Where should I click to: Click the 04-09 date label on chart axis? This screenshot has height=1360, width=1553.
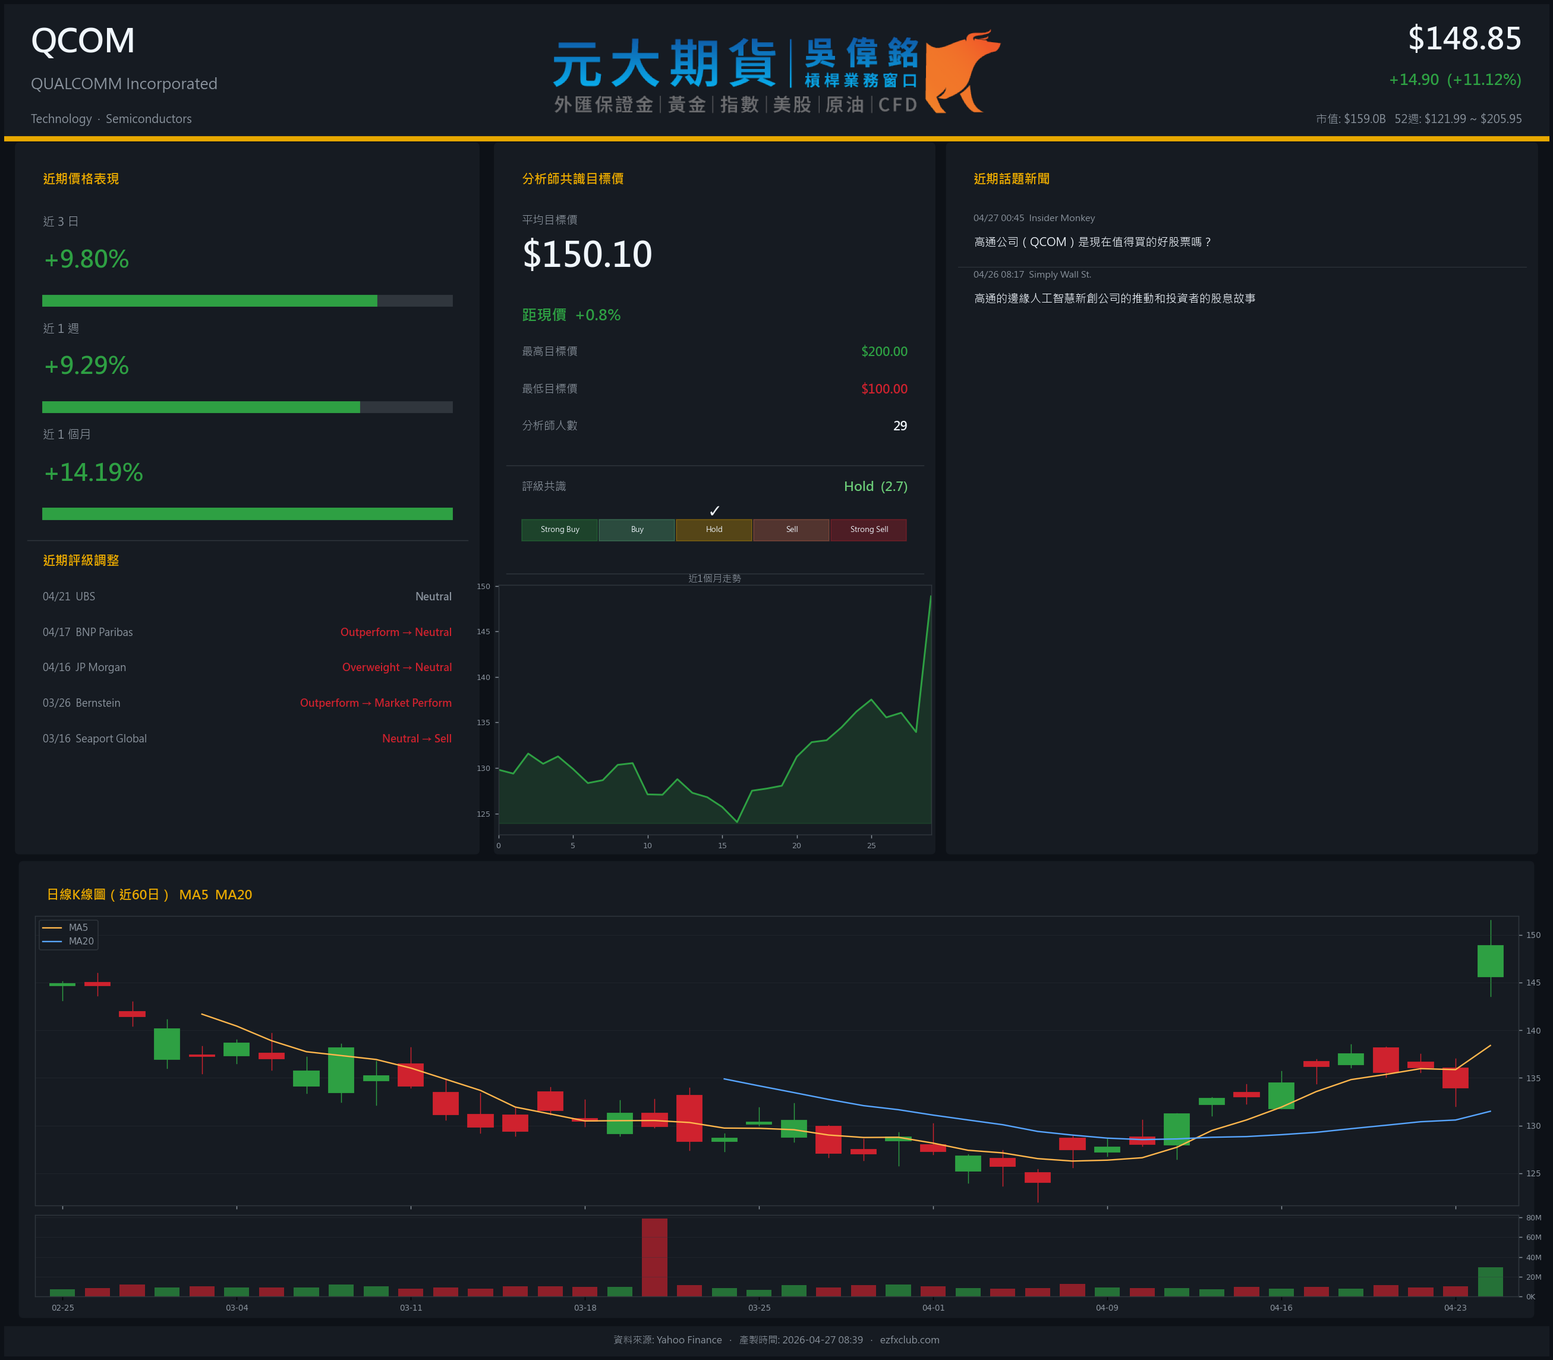click(x=1107, y=1308)
